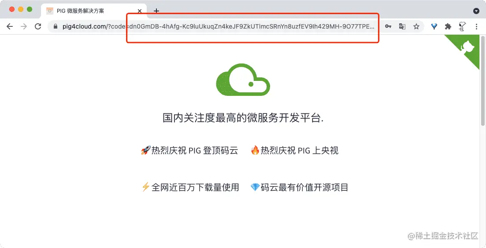The width and height of the screenshot is (486, 248).
Task: Open Chrome three-dot menu
Action: click(476, 26)
